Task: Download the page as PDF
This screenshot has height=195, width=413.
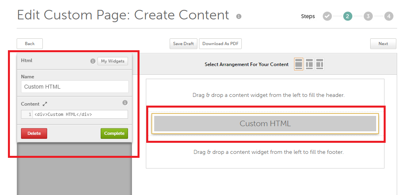Action: coord(220,44)
